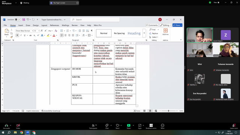Screen dimensions: 240x135
Task: Expand the Bullets list dropdown arrow
Action: point(64,31)
